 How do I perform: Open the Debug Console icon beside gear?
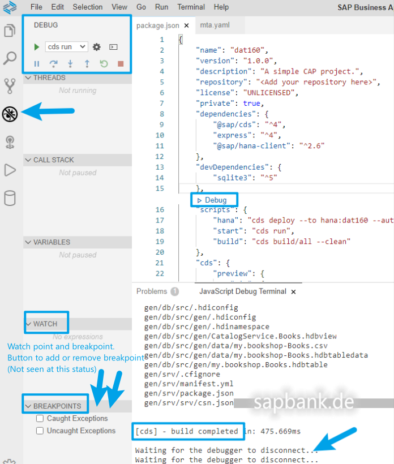coord(113,47)
